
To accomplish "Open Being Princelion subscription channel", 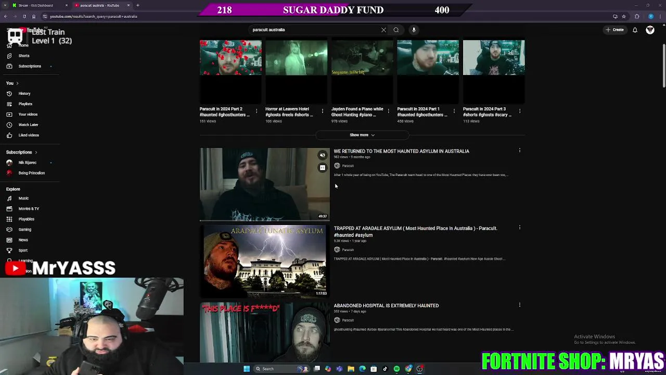I will click(31, 173).
